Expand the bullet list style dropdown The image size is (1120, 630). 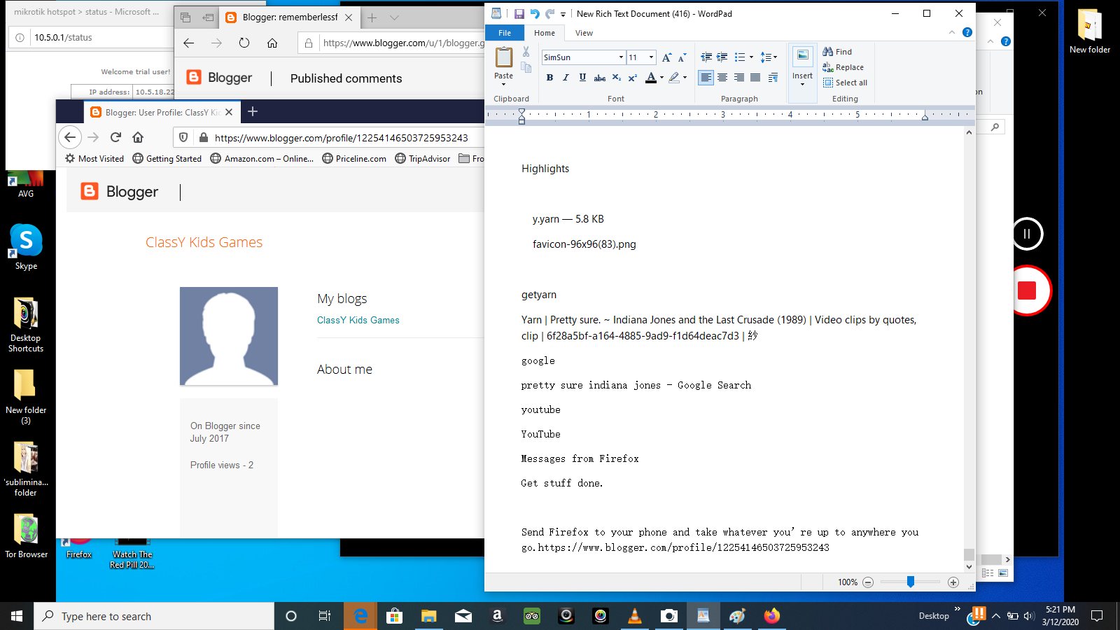click(x=751, y=57)
